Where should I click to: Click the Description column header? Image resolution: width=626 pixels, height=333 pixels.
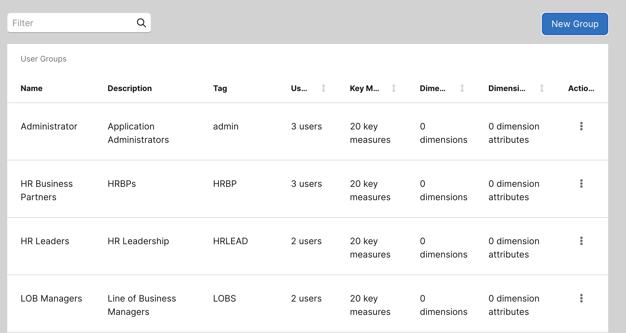[x=129, y=88]
